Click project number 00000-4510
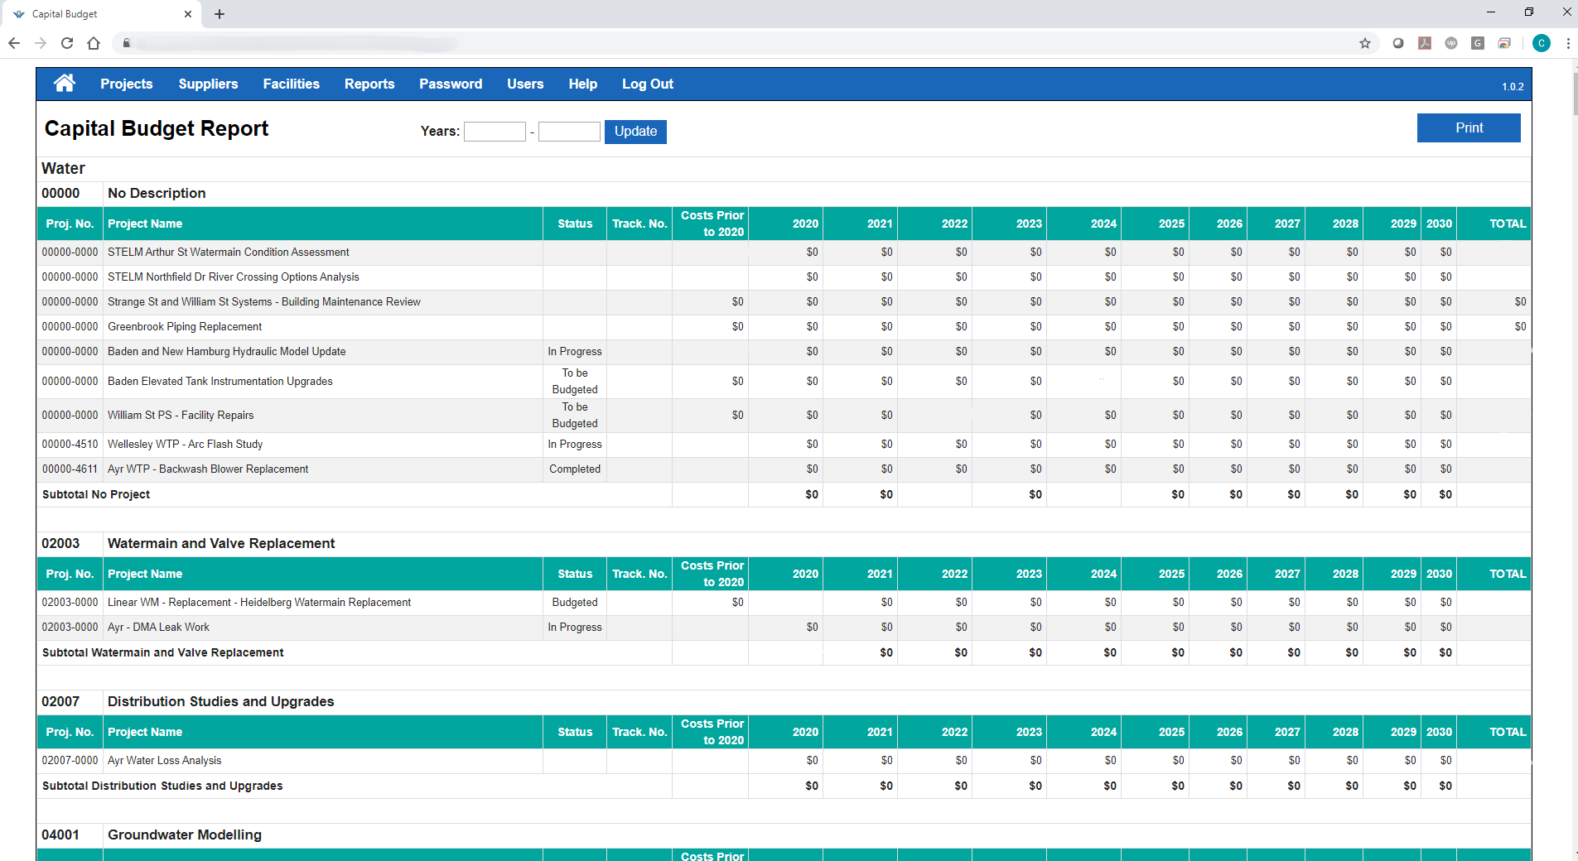 pyautogui.click(x=70, y=445)
